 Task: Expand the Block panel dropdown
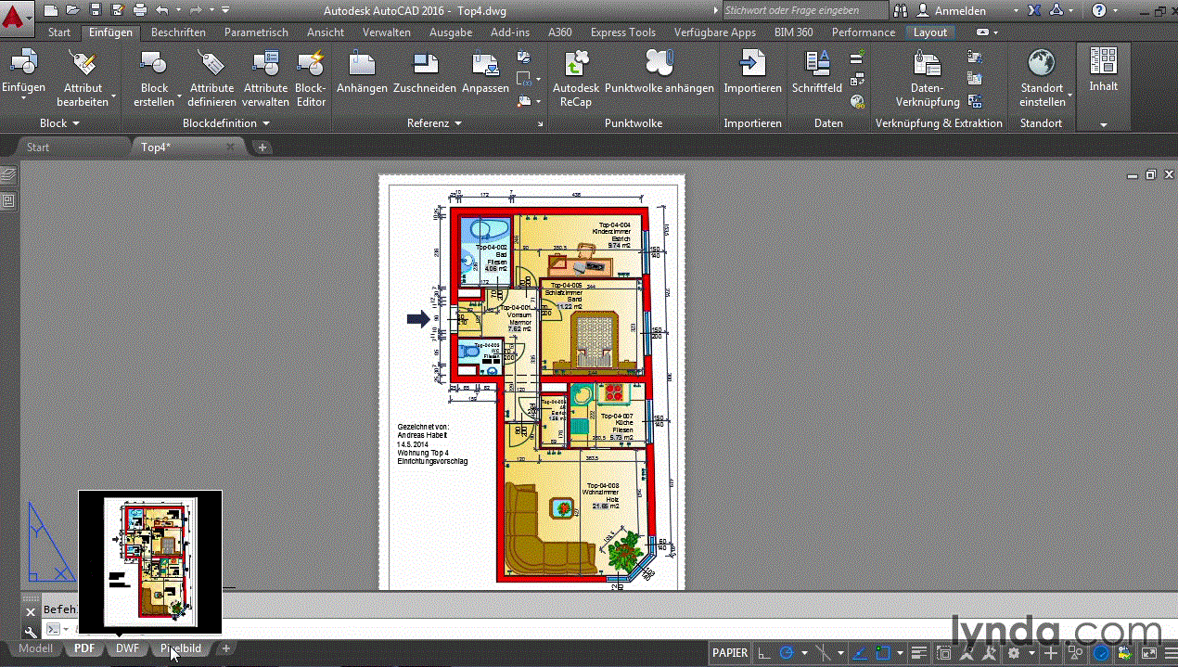(x=76, y=123)
